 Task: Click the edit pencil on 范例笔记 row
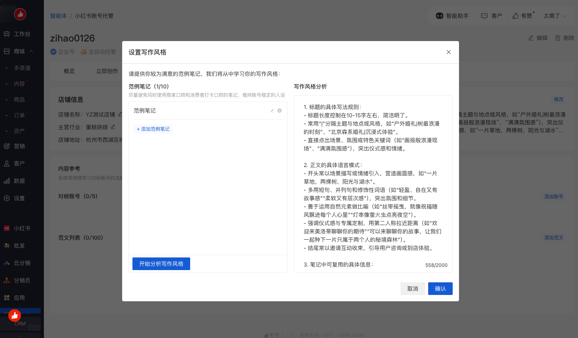(272, 111)
